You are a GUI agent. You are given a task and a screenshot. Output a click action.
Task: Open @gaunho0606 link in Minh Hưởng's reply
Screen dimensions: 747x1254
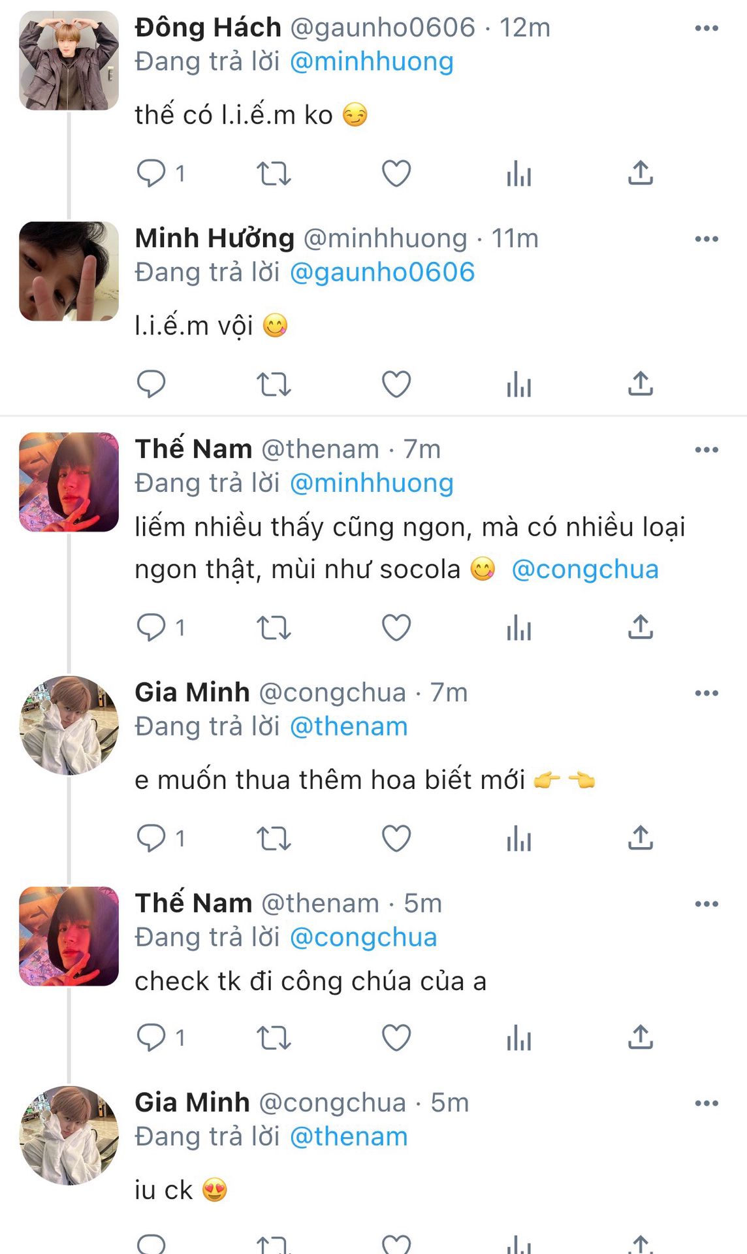tap(382, 272)
